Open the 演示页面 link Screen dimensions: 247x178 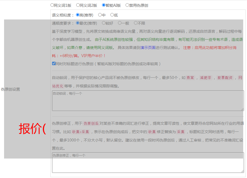pos(148,48)
